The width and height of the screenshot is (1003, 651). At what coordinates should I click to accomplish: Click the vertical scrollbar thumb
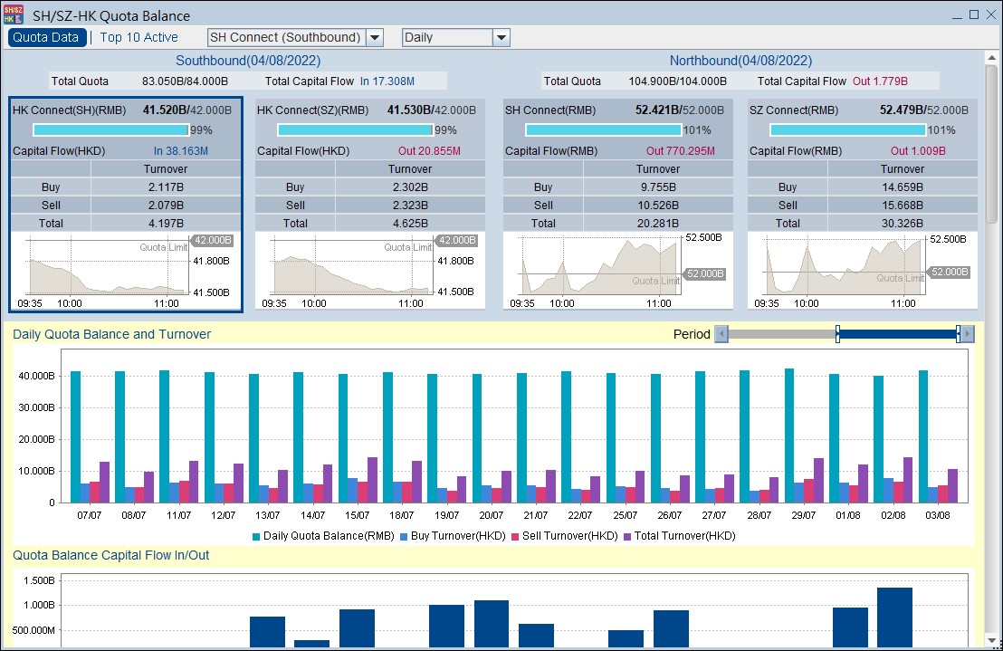tap(991, 145)
